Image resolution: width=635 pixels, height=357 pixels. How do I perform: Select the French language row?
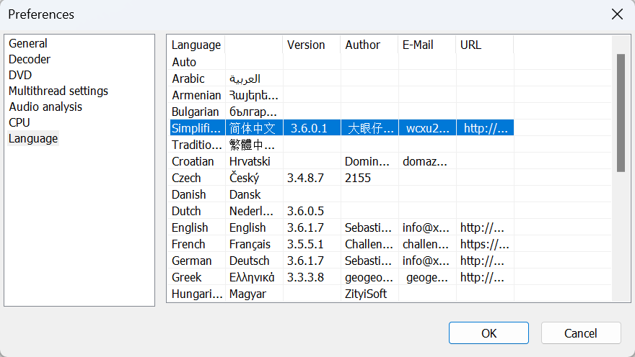[x=341, y=244]
